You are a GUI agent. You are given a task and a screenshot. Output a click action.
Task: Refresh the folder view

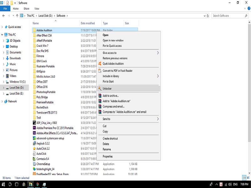click(208, 16)
